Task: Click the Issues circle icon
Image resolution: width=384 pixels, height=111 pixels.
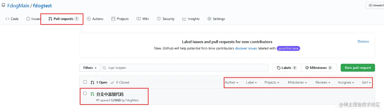Action: click(x=28, y=19)
